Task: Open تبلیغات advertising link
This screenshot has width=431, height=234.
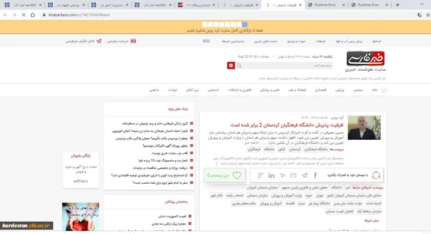Action: point(320,41)
